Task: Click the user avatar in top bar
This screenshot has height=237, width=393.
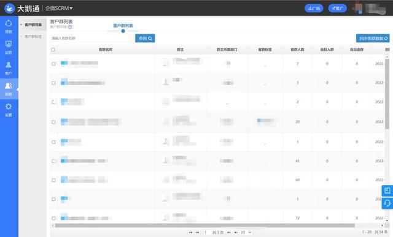Action: (x=357, y=8)
